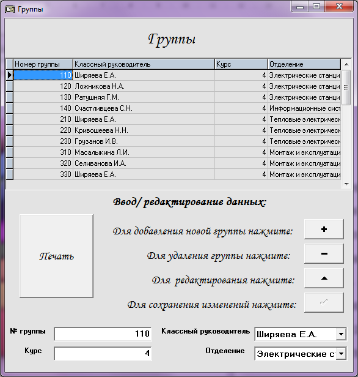
Task: Click the Курс value in row 140
Action: (241, 108)
